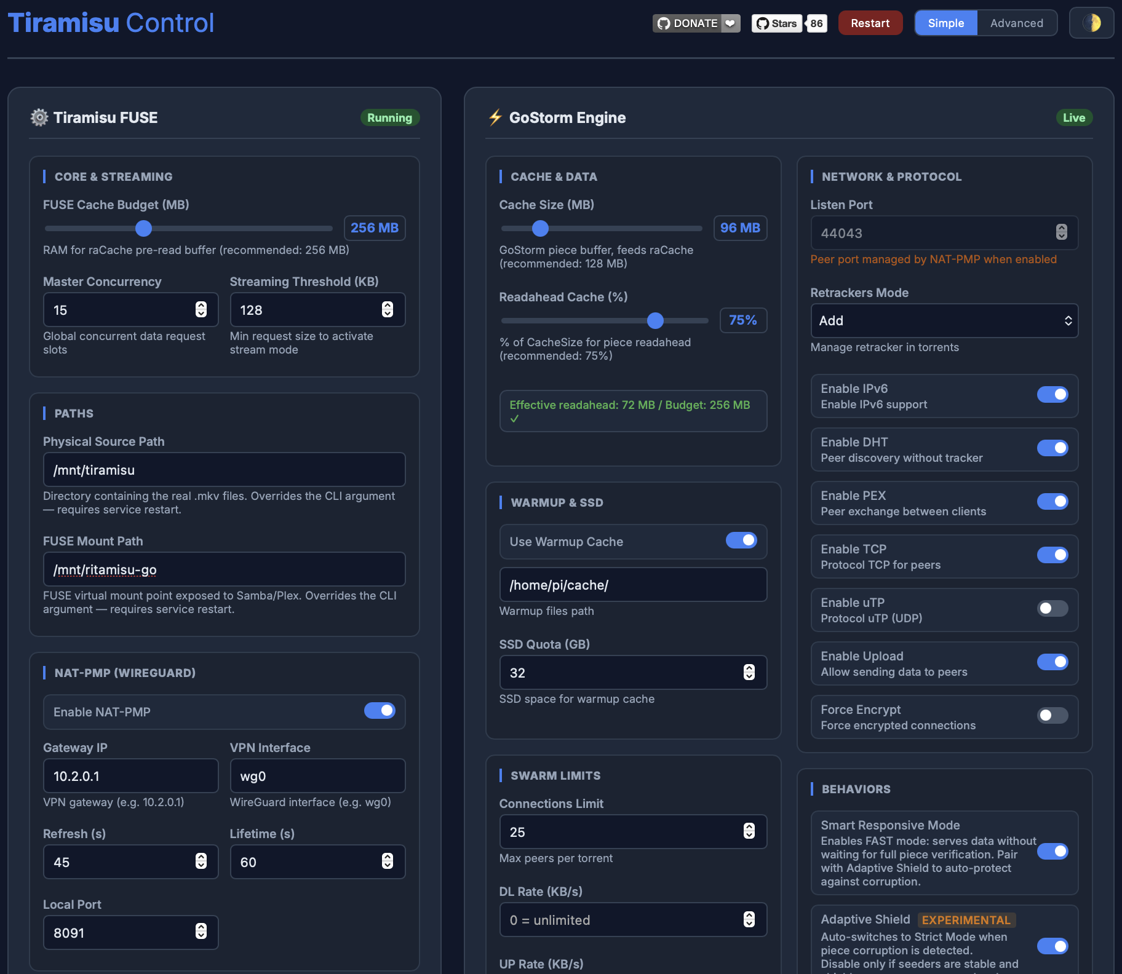The image size is (1122, 974).
Task: Click the lightning bolt icon beside GoStorm Engine
Action: coord(495,117)
